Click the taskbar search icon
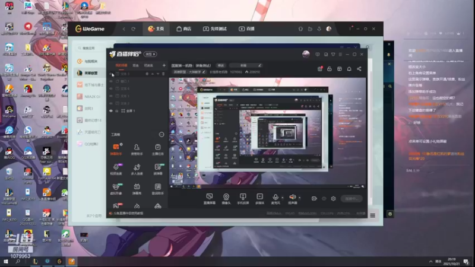475x267 pixels. (x=18, y=262)
